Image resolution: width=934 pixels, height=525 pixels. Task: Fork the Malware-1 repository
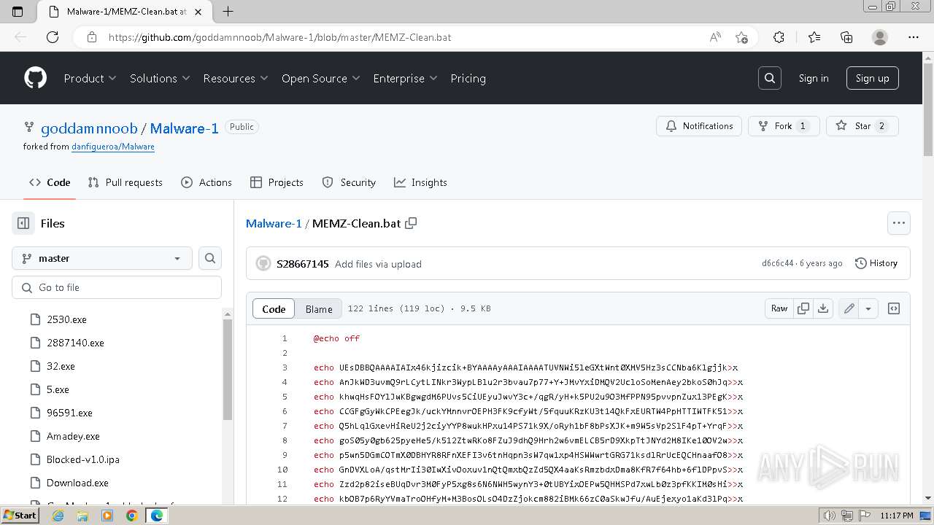coord(784,126)
